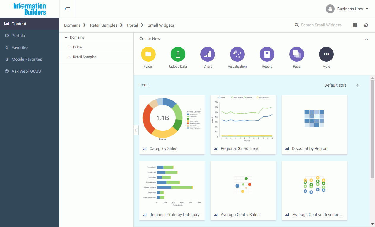Image resolution: width=375 pixels, height=227 pixels.
Task: Click the Regional Sales Trend title text
Action: pos(240,149)
